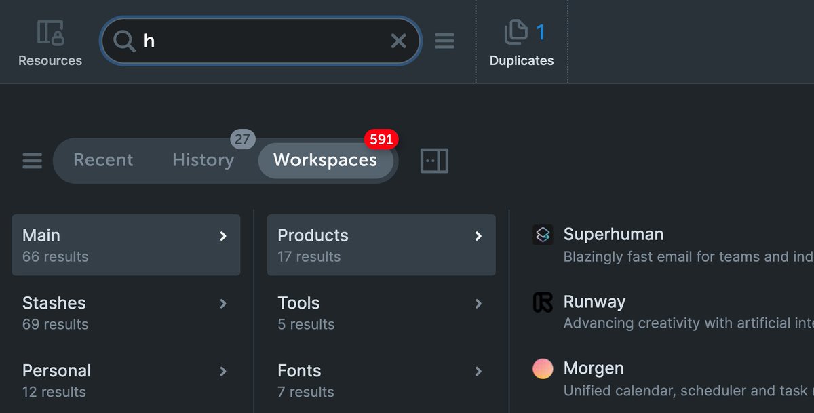Click the Runway favicon icon
The height and width of the screenshot is (413, 814).
point(543,302)
